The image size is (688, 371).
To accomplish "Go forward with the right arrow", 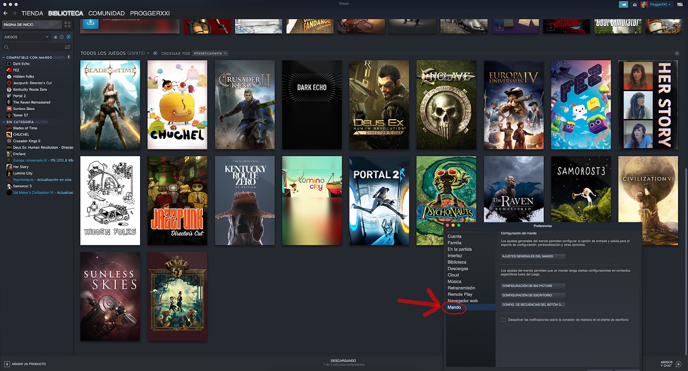I will click(x=14, y=13).
